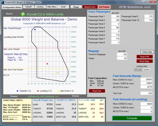The height and width of the screenshot is (126, 158).
Task: Select the Email tab
Action: click(63, 7)
